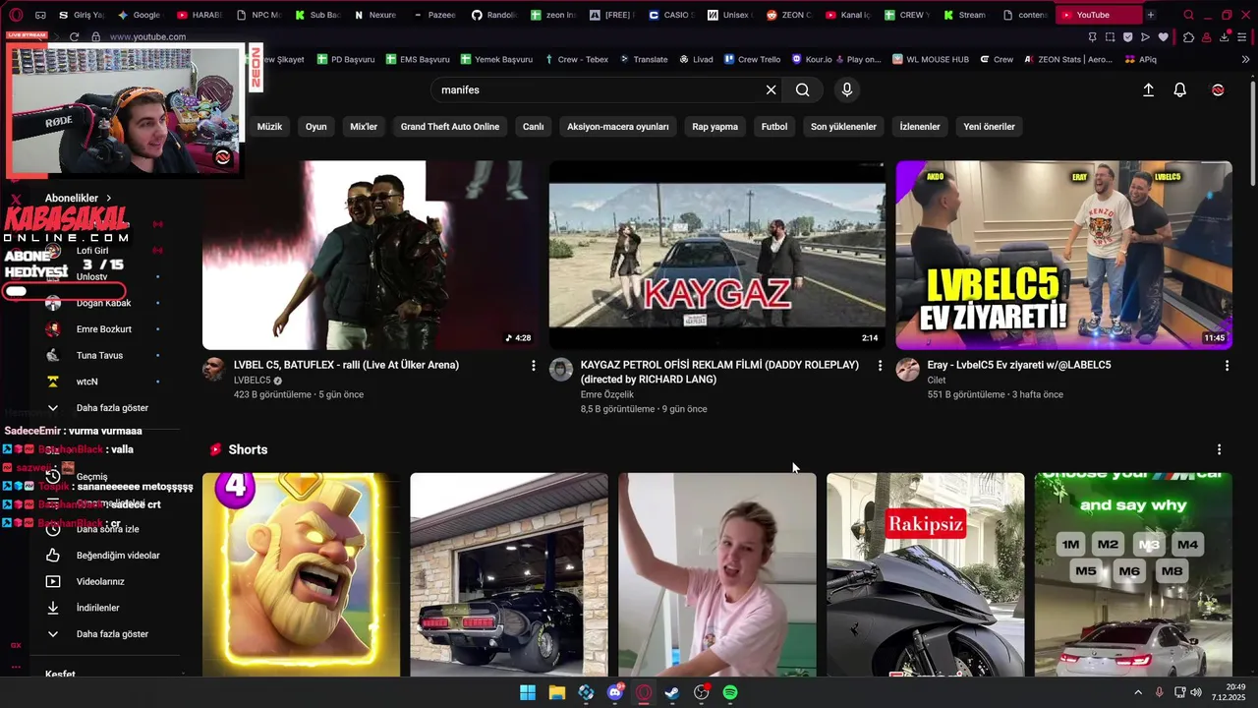This screenshot has width=1258, height=708.
Task: Switch to the Google browser tab
Action: 139,15
